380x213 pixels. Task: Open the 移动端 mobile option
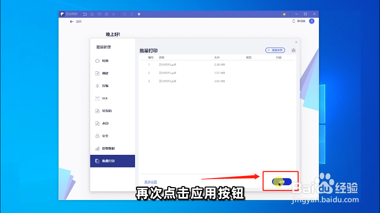click(x=299, y=21)
